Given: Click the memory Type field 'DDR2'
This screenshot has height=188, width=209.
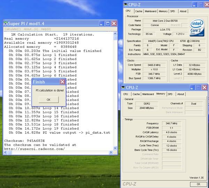Looking at the screenshot, I should tap(147, 104).
